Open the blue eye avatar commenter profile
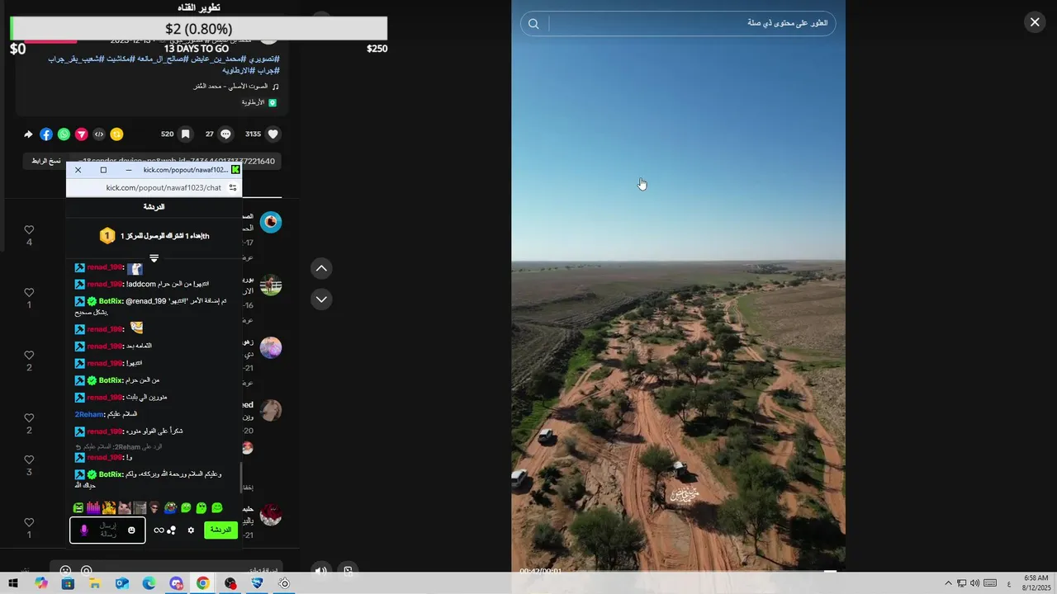 (271, 222)
